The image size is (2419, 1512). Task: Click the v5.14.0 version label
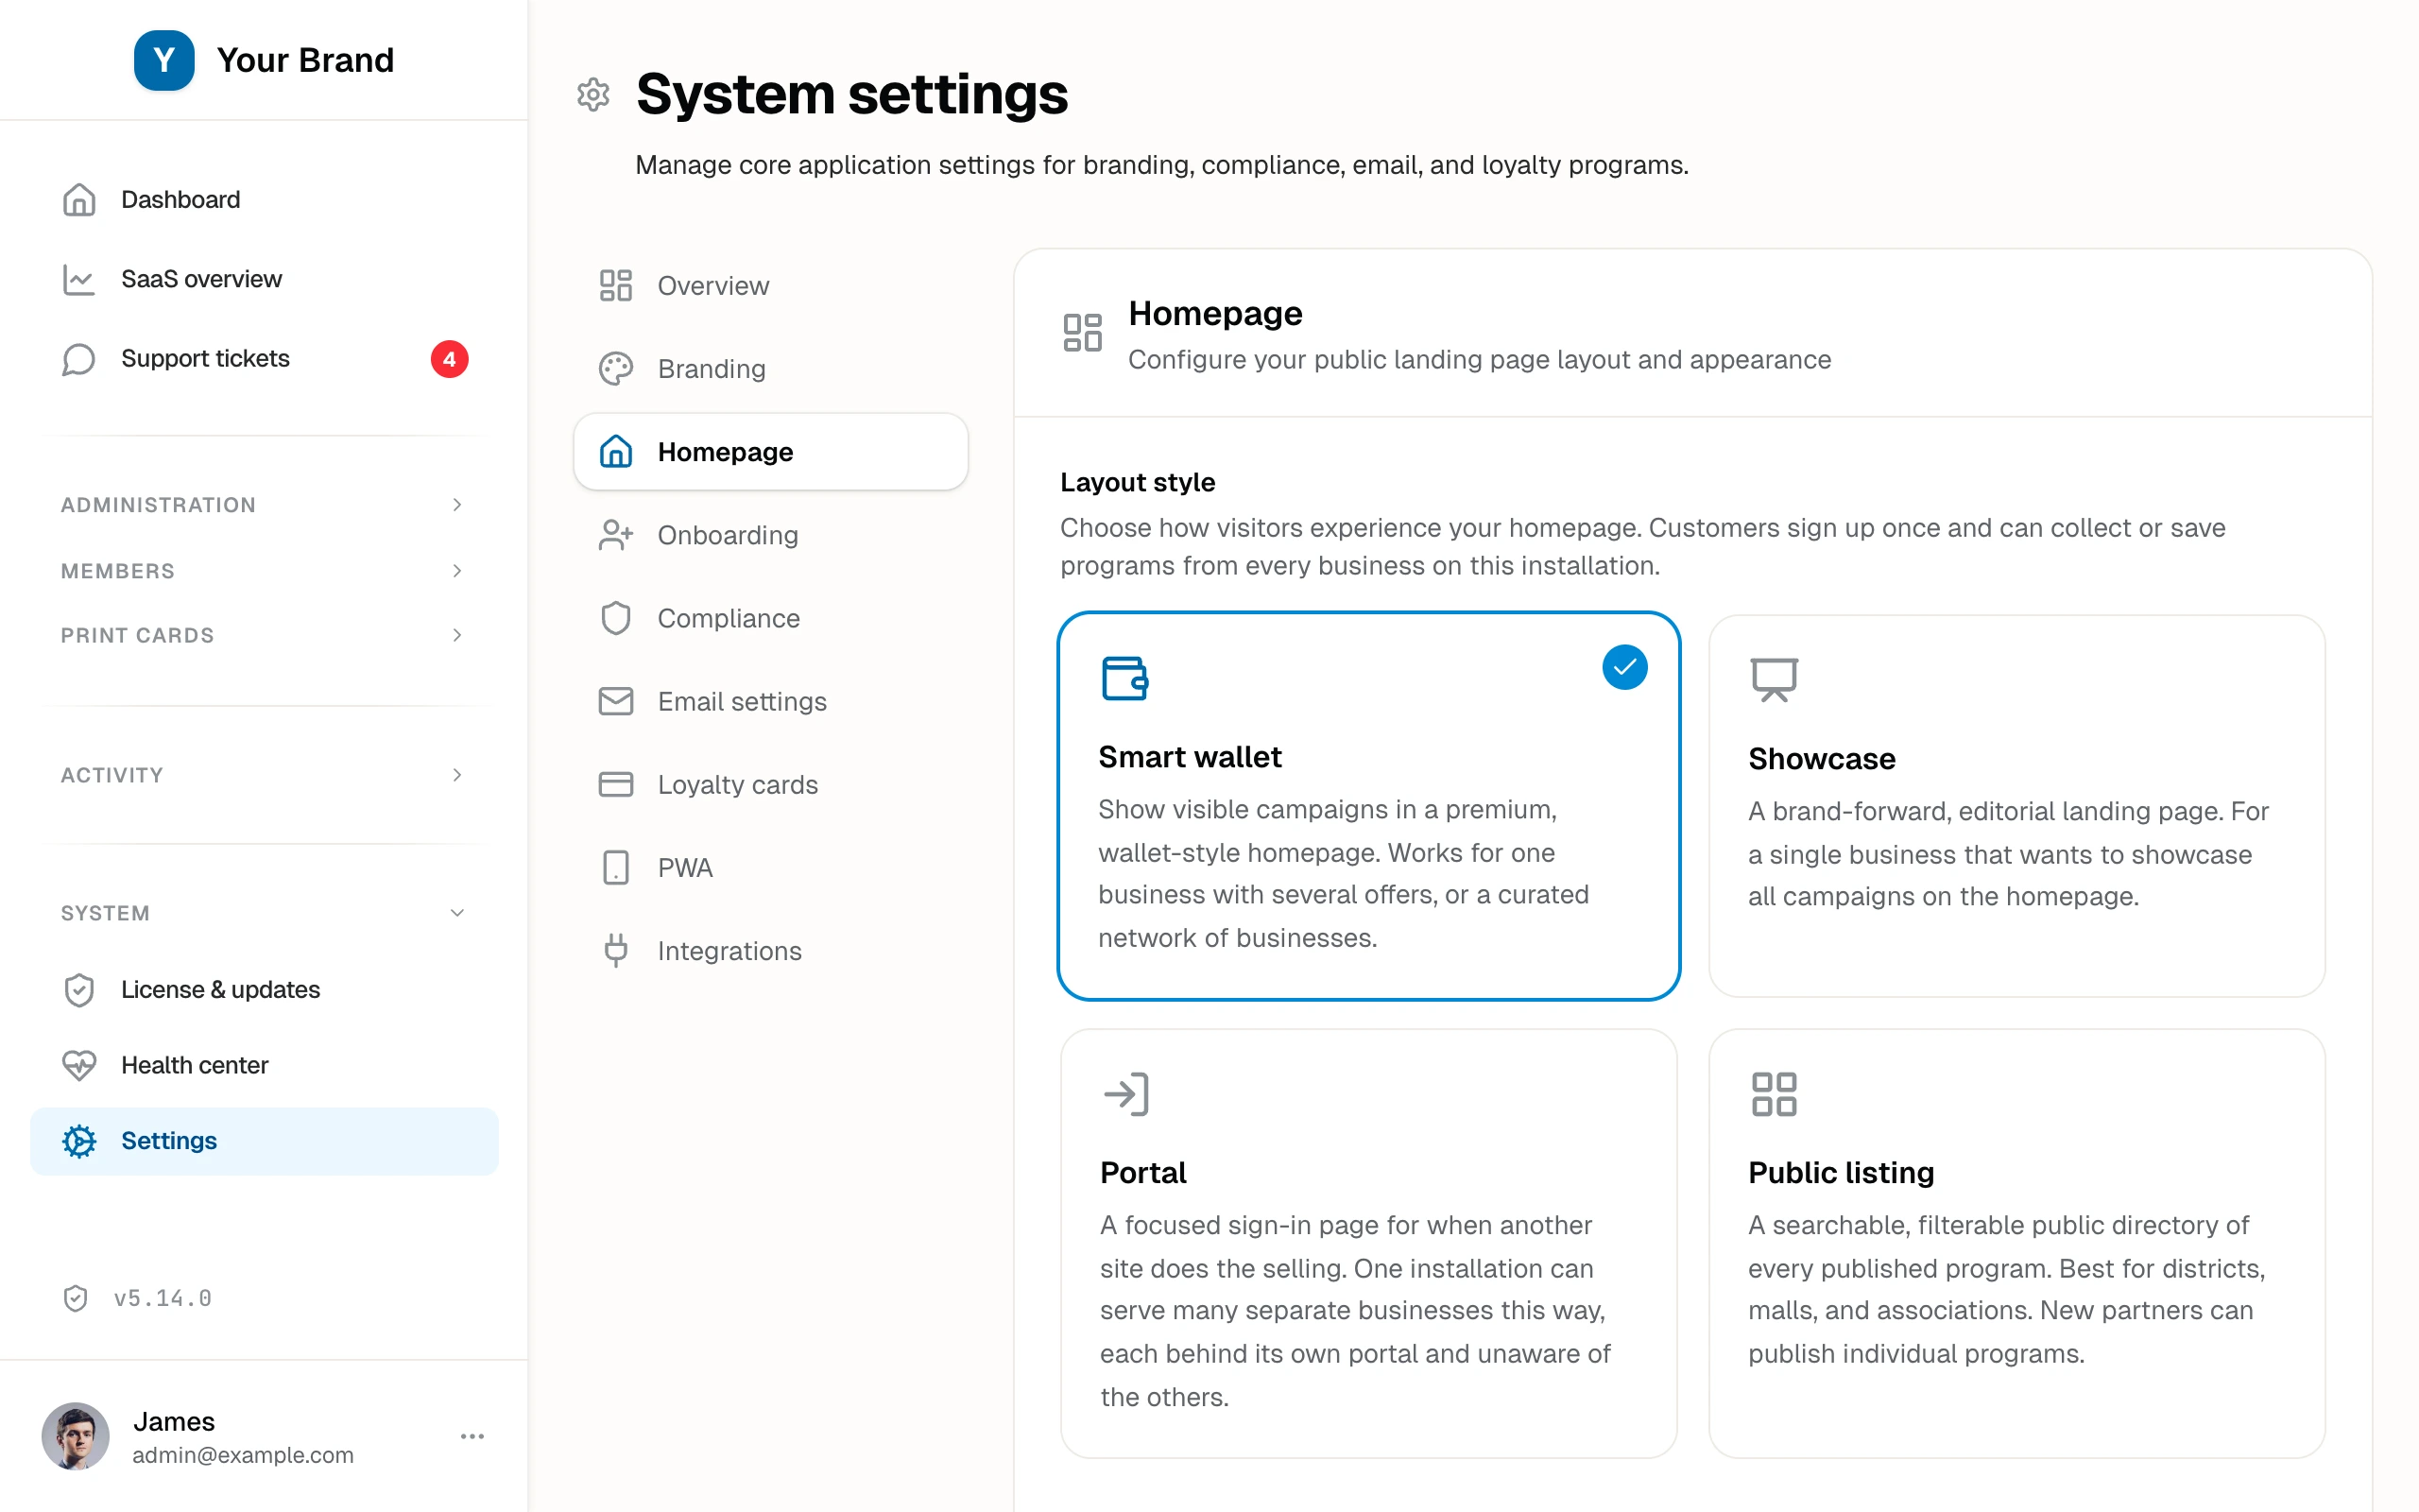click(163, 1298)
